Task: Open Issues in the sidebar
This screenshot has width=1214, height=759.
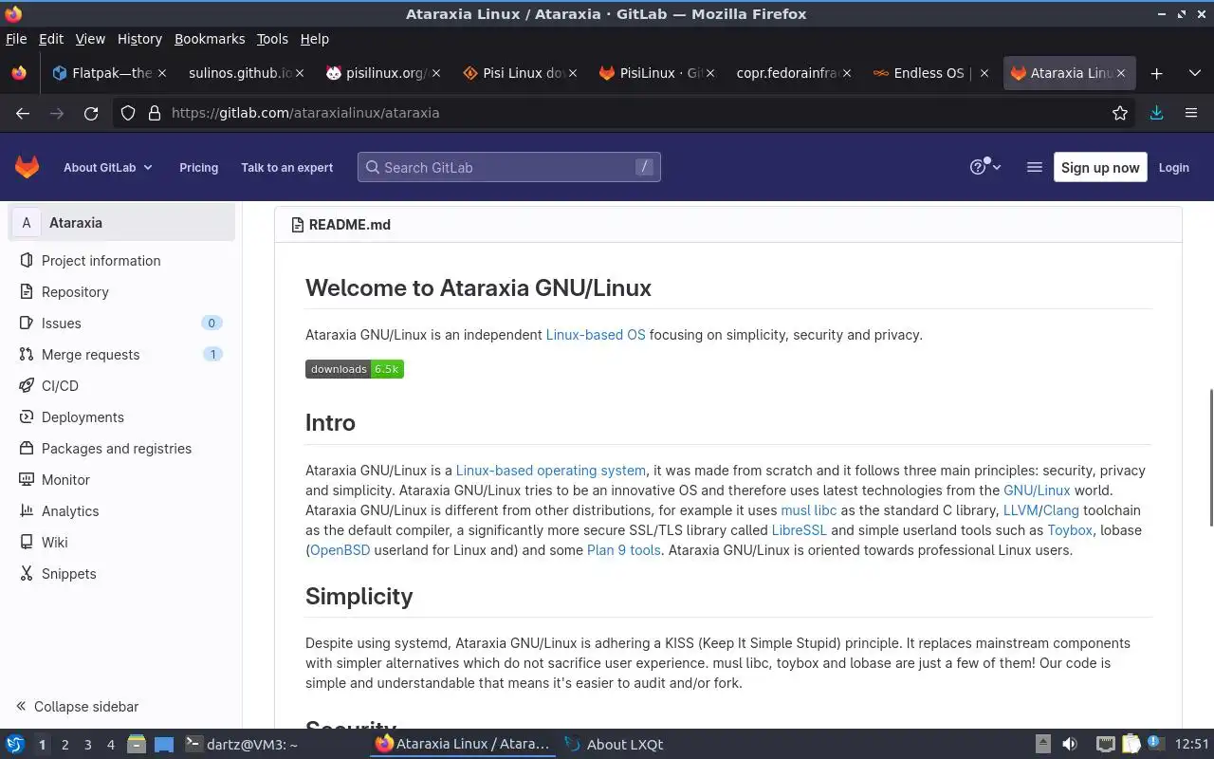Action: 121,324
